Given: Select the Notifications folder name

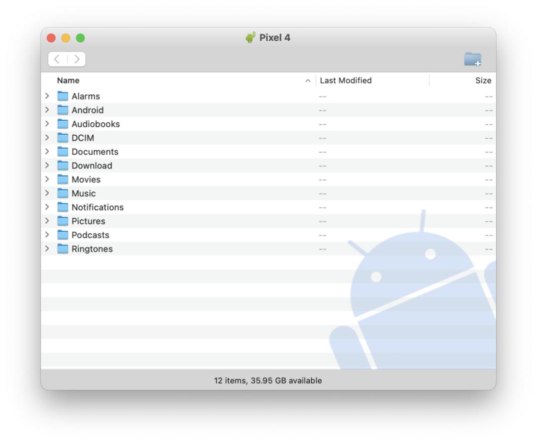Looking at the screenshot, I should 97,207.
